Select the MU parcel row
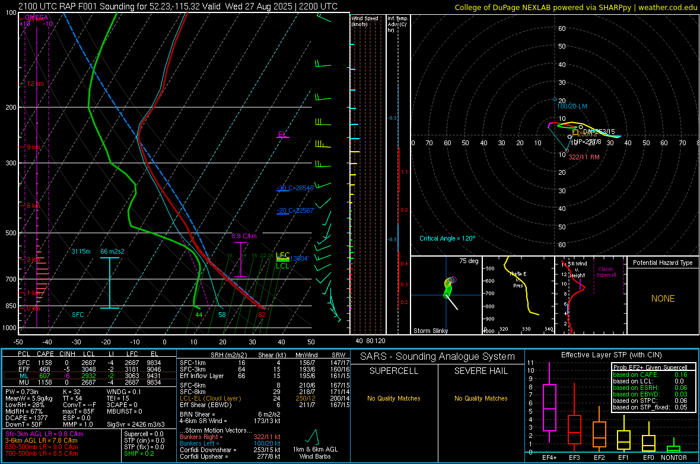Viewport: 700px width, 464px height. (88, 382)
